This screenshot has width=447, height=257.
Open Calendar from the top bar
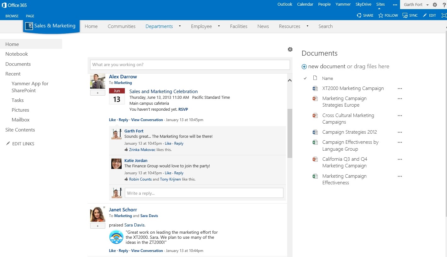(305, 4)
